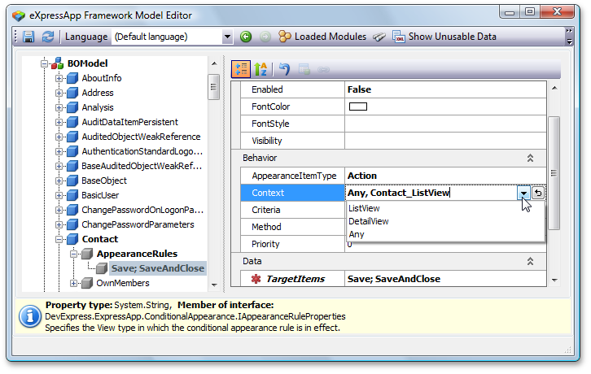The width and height of the screenshot is (591, 374).
Task: Click property grid scrollbar up arrow
Action: coord(554,88)
